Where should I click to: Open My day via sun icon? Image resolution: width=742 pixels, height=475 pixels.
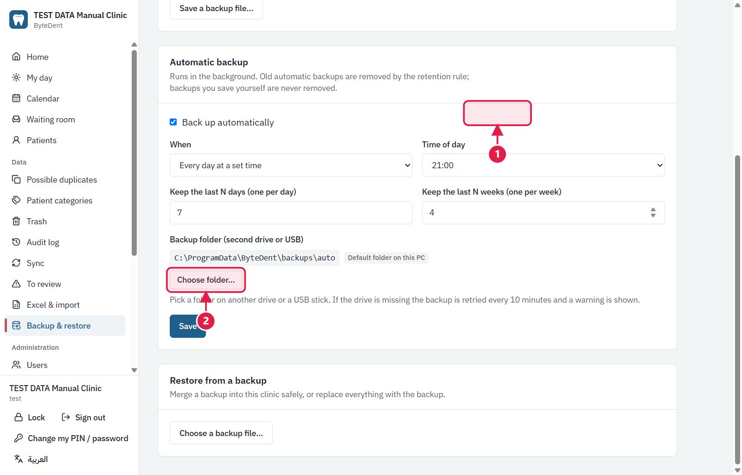pos(16,77)
